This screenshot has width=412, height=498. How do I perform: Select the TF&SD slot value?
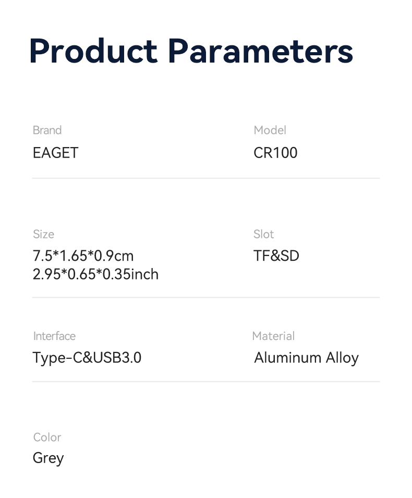tap(276, 256)
